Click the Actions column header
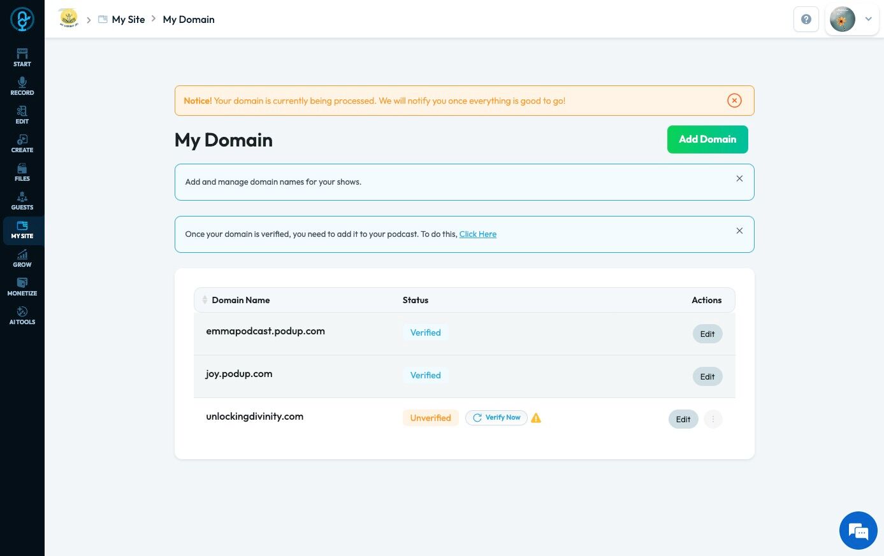 [707, 300]
